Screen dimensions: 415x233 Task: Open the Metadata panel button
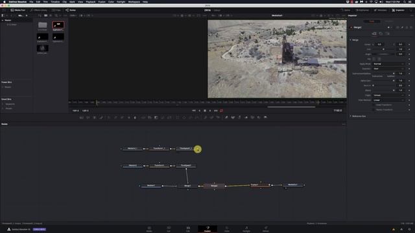pos(381,10)
